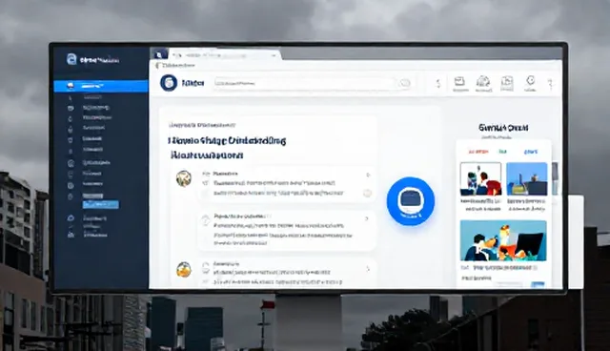Click the back arrow beside header toolbar icons
This screenshot has width=610, height=351.
438,83
